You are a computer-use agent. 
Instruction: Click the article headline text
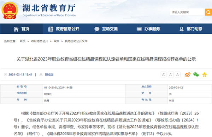click(x=106, y=59)
